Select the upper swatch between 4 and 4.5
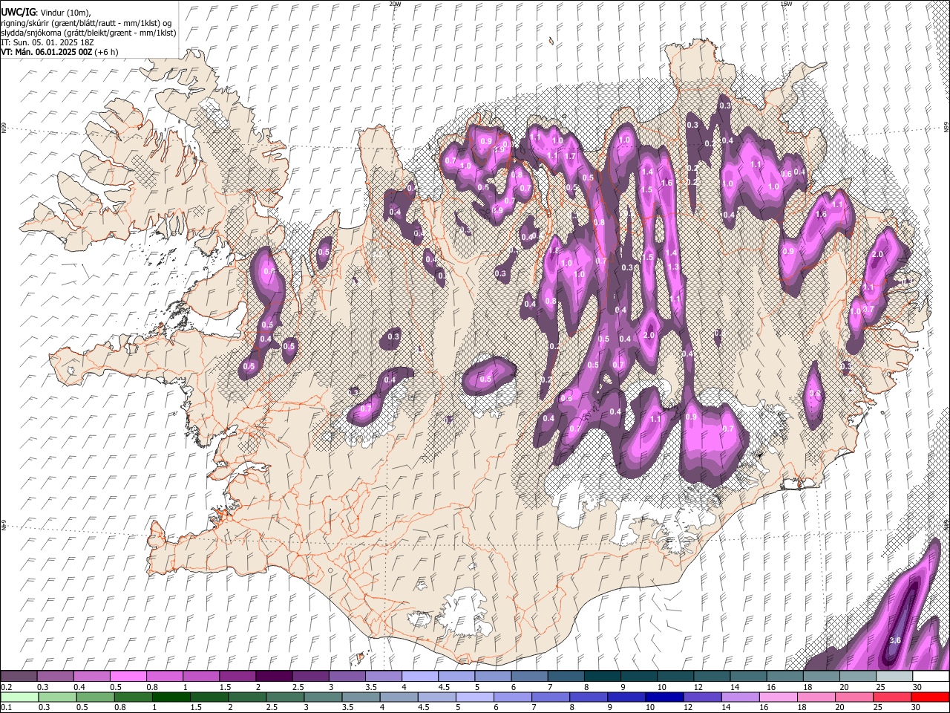Screen dimensions: 950x713 (419, 677)
